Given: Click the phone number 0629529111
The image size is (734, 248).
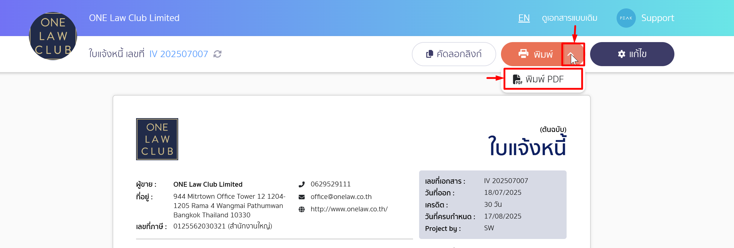Looking at the screenshot, I should [331, 184].
